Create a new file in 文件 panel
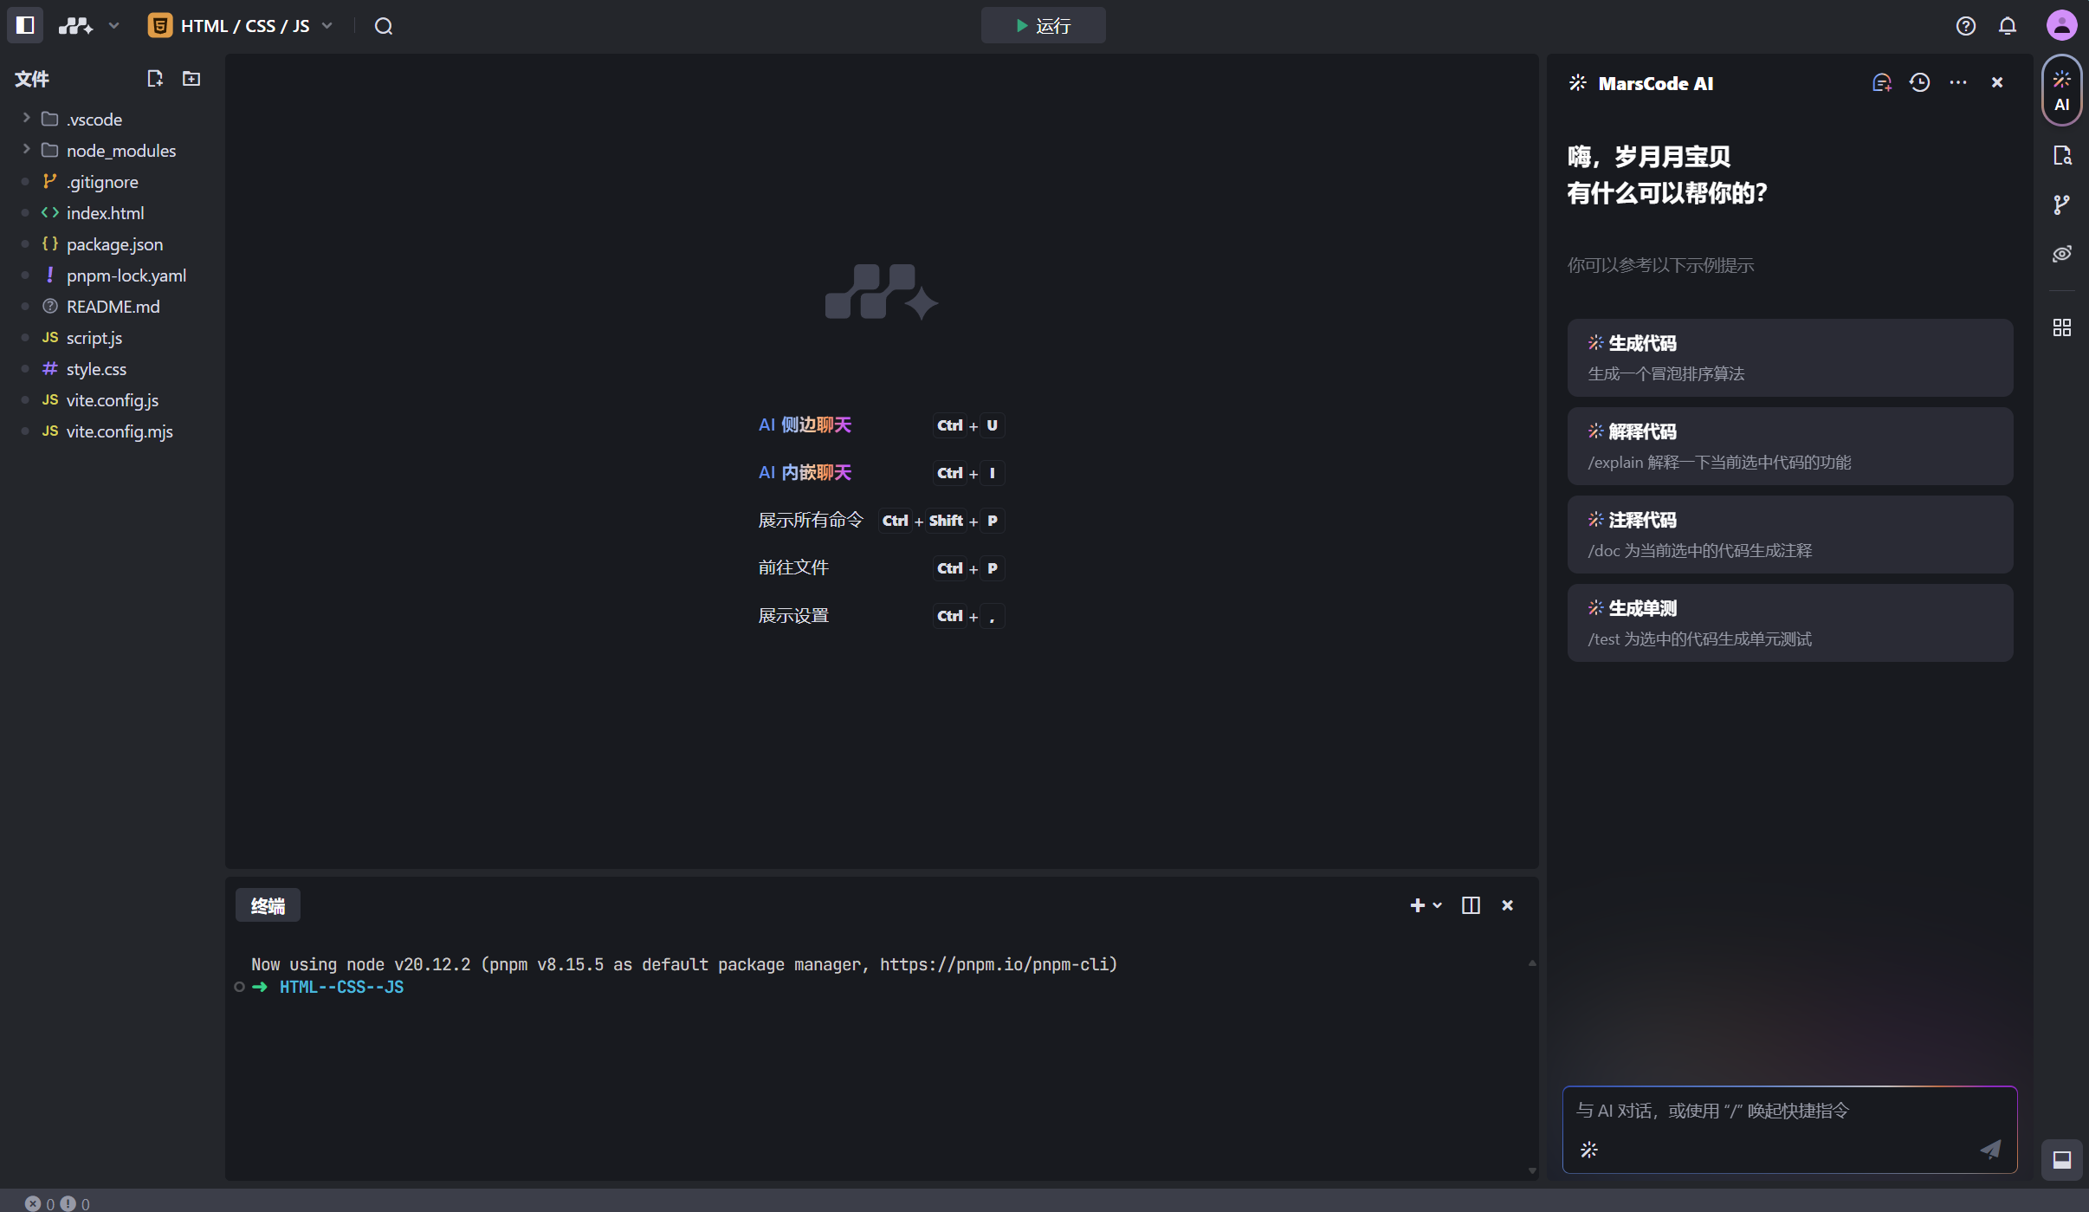The height and width of the screenshot is (1212, 2089). pos(155,79)
